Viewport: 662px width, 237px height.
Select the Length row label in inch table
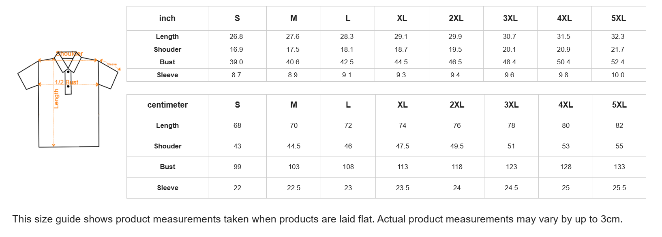tap(167, 36)
